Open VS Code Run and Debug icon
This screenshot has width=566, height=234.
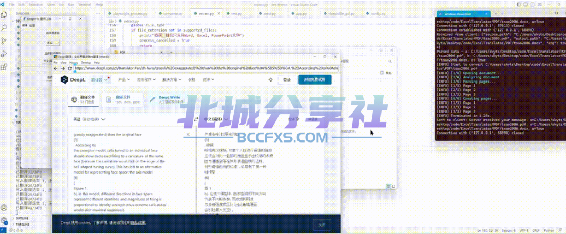point(4,54)
